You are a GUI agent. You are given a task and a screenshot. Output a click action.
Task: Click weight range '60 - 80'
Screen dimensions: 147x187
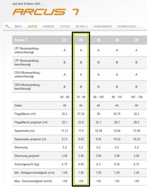[x=65, y=97]
